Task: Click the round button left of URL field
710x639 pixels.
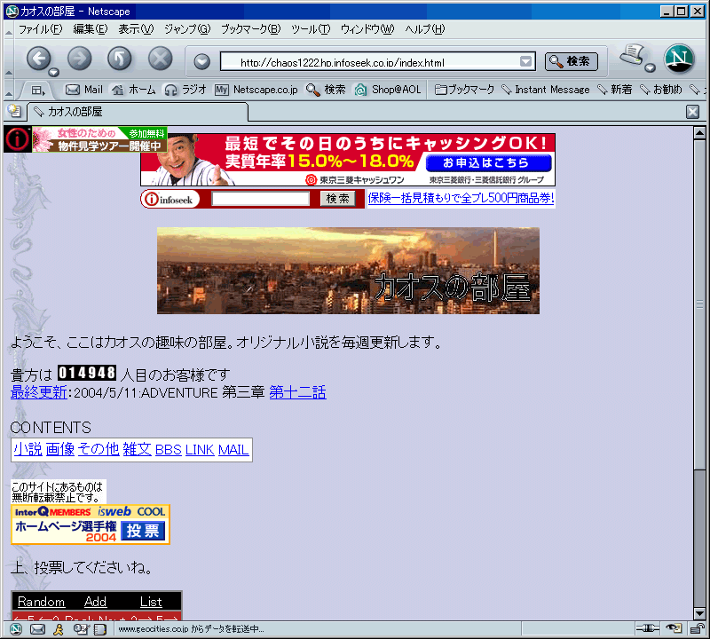Action: pos(202,61)
